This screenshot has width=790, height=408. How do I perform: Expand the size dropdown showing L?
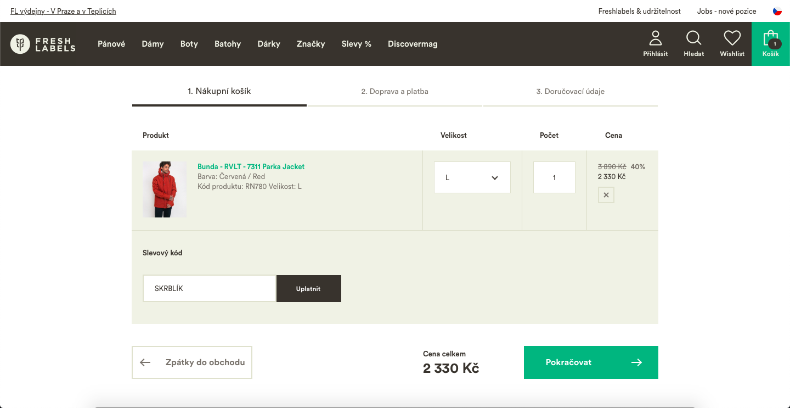pos(472,177)
